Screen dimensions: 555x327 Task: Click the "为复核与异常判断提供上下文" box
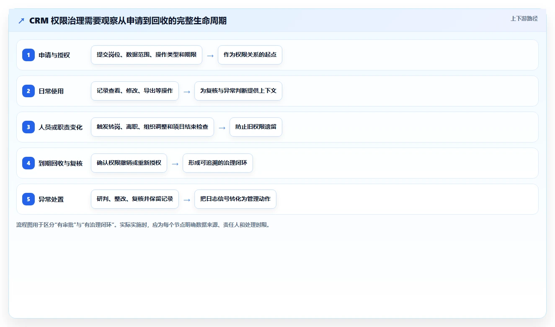(238, 91)
